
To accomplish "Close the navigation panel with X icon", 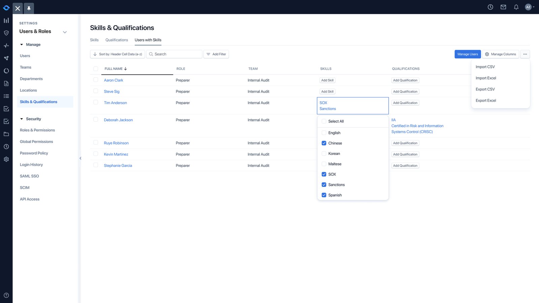I will pos(18,8).
